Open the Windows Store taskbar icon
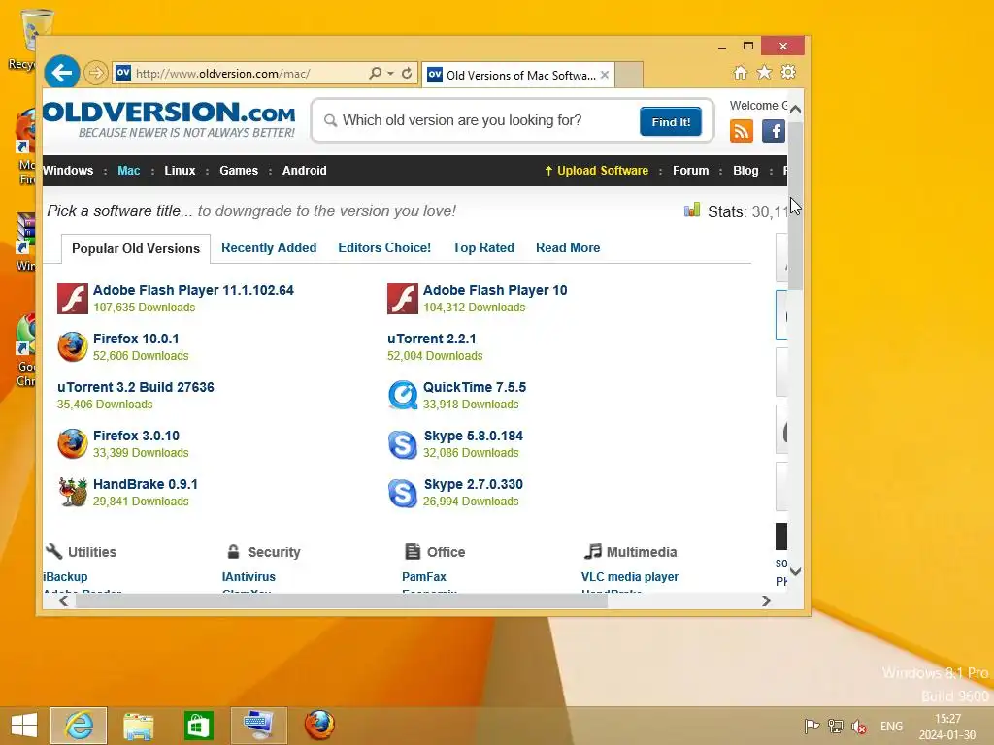 coord(198,726)
